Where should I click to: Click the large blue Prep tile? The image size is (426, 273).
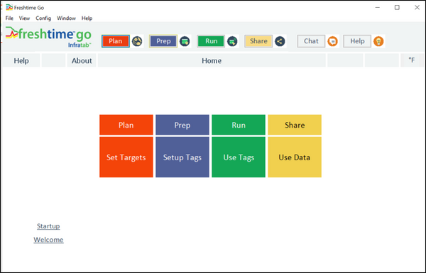(x=182, y=125)
